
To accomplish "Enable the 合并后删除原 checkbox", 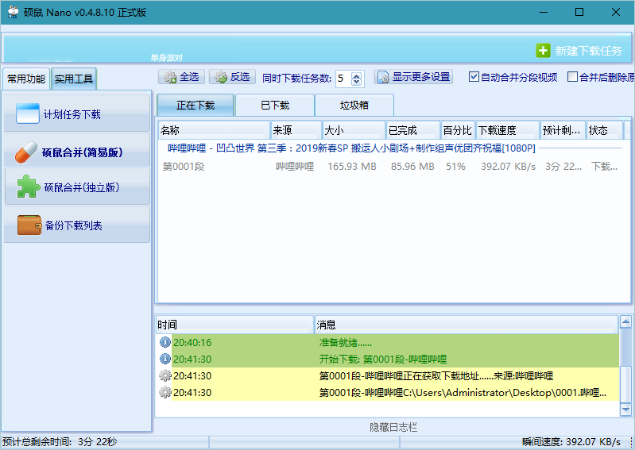I will pos(572,76).
